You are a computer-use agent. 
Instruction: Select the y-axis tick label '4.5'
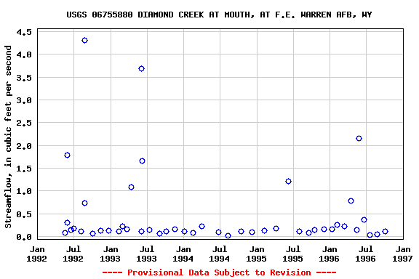click(x=24, y=32)
